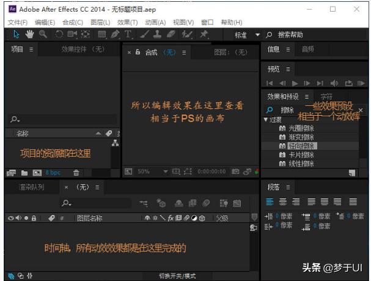
Task: Select the Eraser tool
Action: tap(171, 34)
